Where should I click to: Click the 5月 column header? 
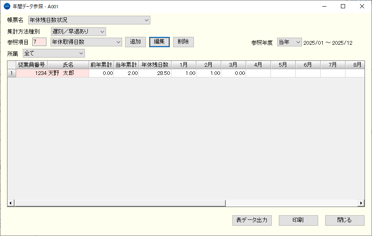[x=283, y=65]
